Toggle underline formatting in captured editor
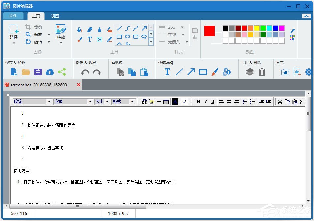 (x=213, y=102)
